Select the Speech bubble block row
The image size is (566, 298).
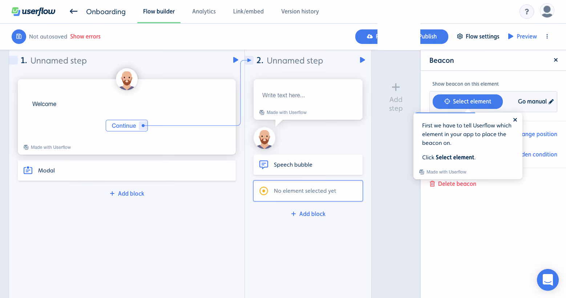click(308, 165)
